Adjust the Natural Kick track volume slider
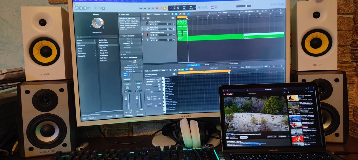 point(165,29)
